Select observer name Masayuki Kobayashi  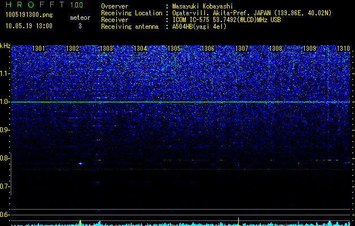tap(203, 6)
